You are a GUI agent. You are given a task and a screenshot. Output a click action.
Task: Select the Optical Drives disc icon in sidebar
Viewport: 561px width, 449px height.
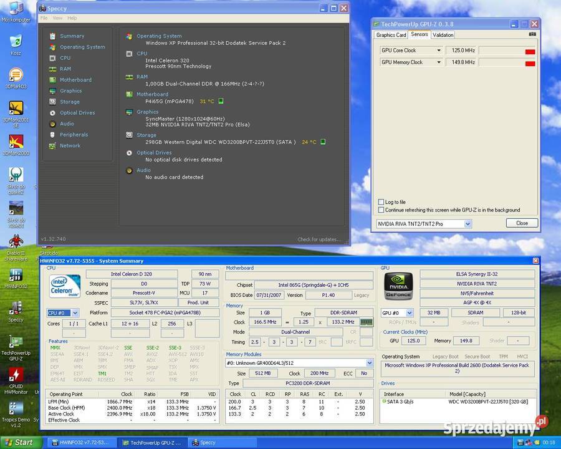52,113
